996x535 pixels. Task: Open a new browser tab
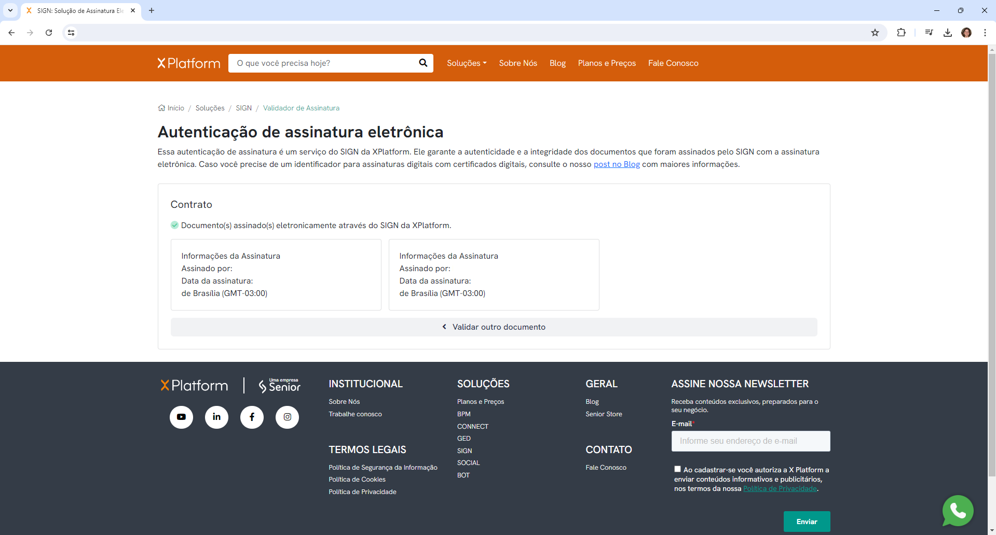click(152, 10)
